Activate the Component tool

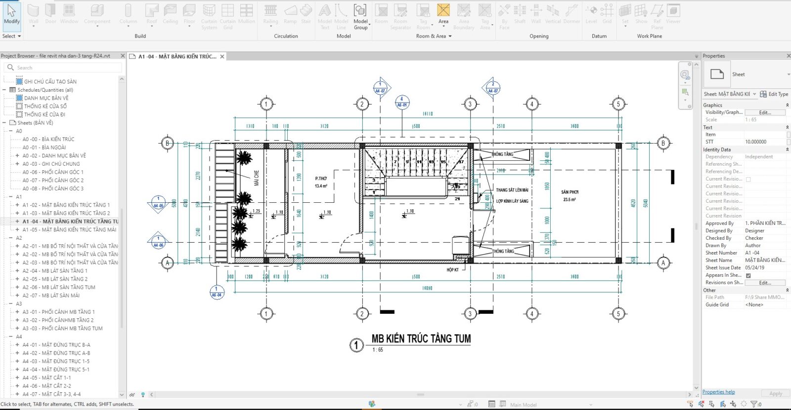[97, 14]
